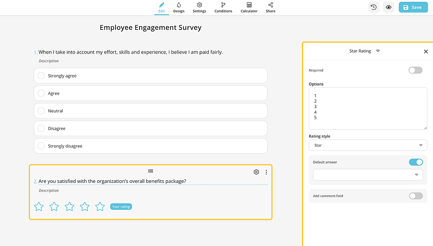This screenshot has width=433, height=246.
Task: Open question 2 gear settings icon
Action: (256, 172)
